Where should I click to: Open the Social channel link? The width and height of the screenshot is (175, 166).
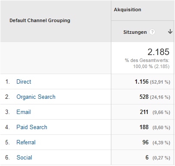24,157
